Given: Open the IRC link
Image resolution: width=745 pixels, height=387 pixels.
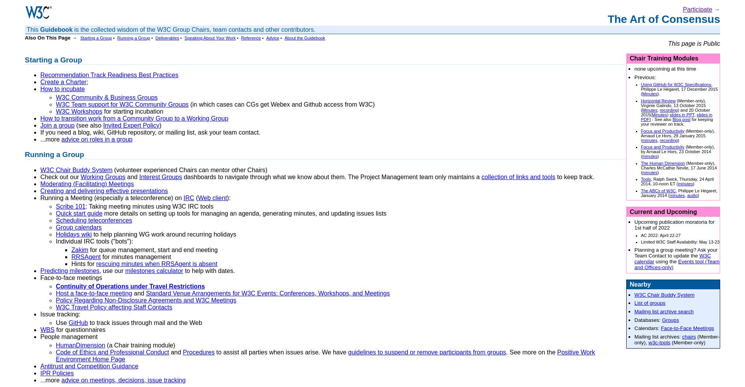Looking at the screenshot, I should point(189,198).
